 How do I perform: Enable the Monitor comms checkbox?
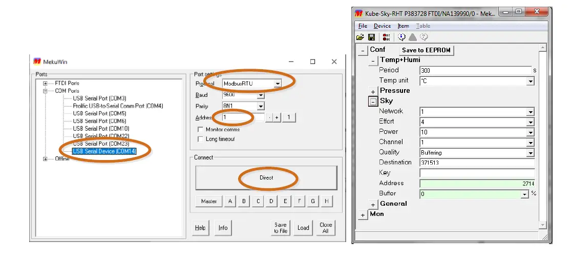point(200,130)
